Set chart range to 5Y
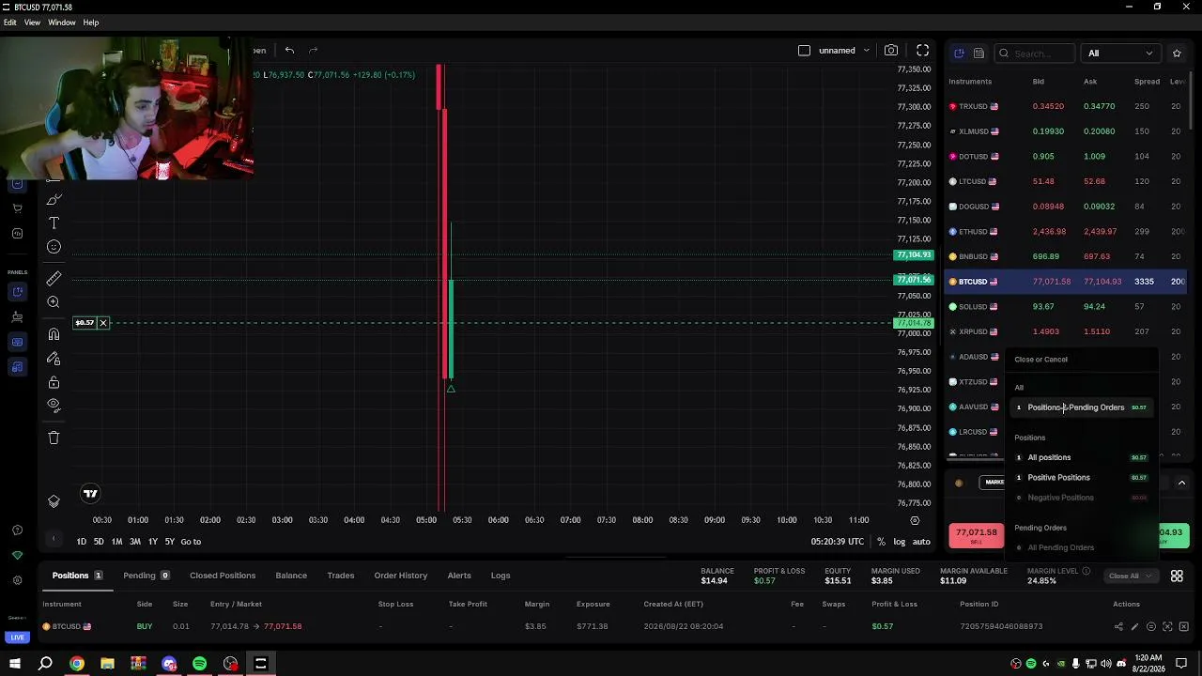Screen dimensions: 1202x676 coord(170,542)
